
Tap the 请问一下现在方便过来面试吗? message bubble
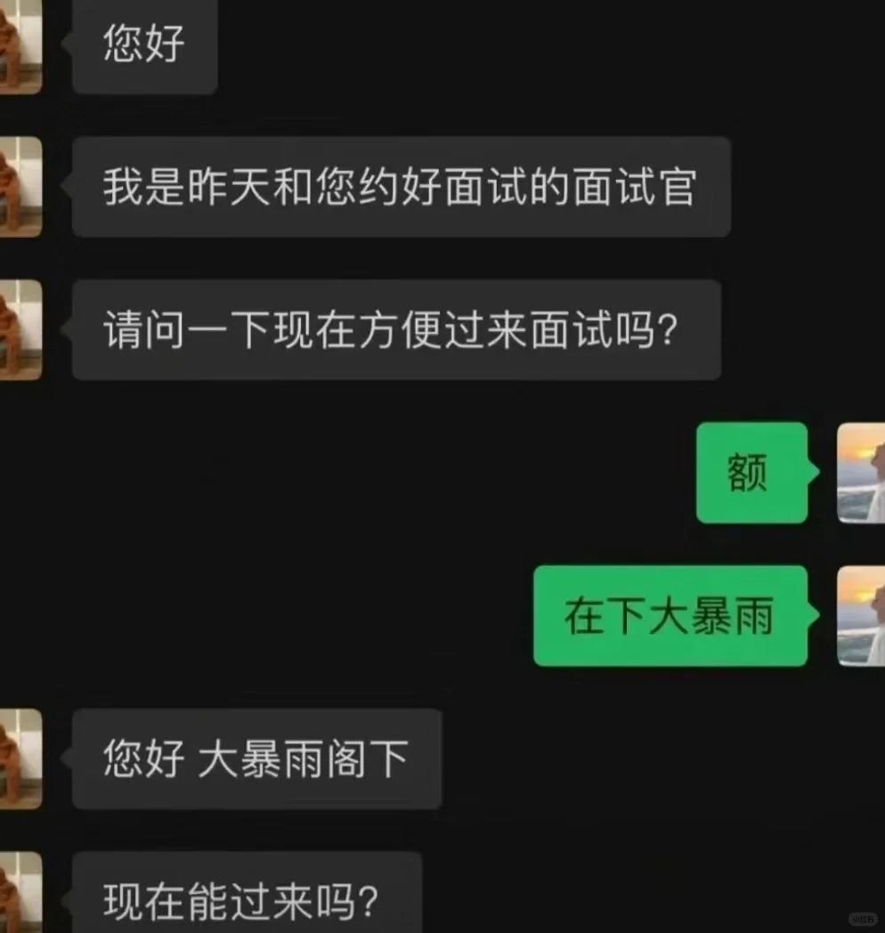point(396,329)
